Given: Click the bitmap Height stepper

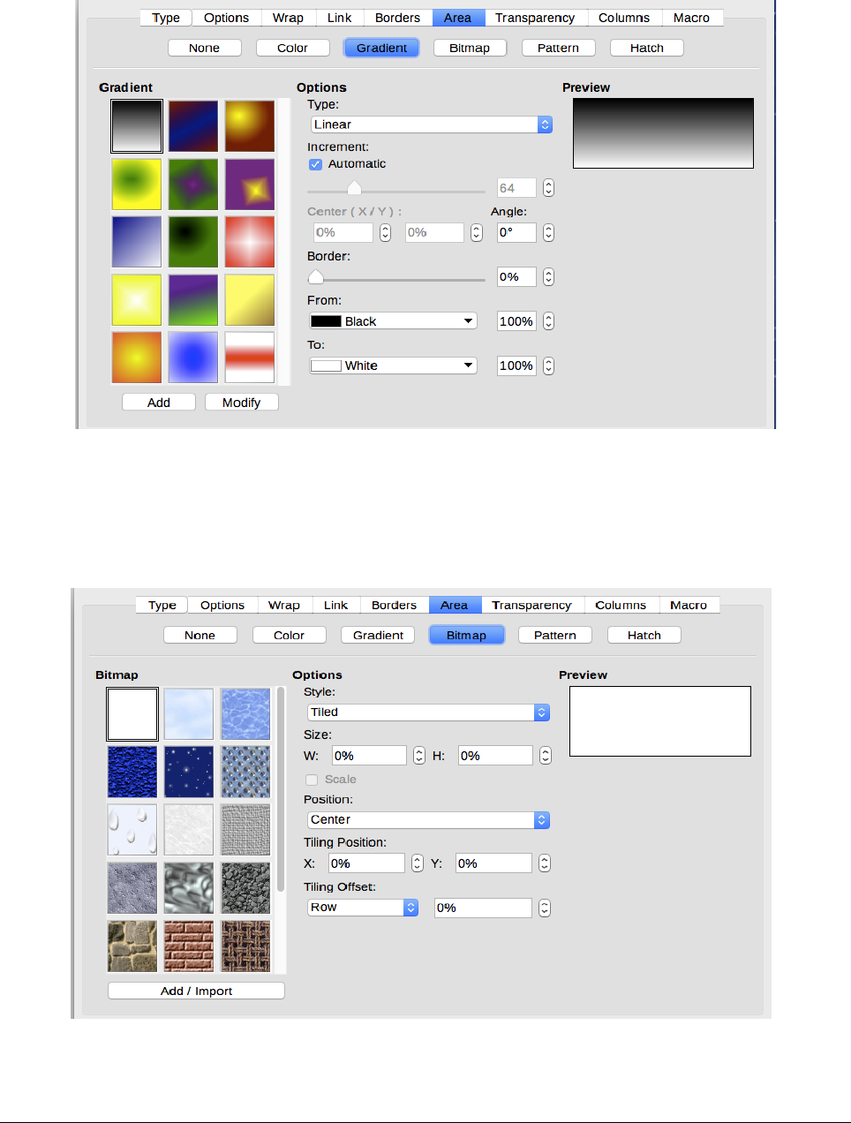Looking at the screenshot, I should [x=546, y=756].
